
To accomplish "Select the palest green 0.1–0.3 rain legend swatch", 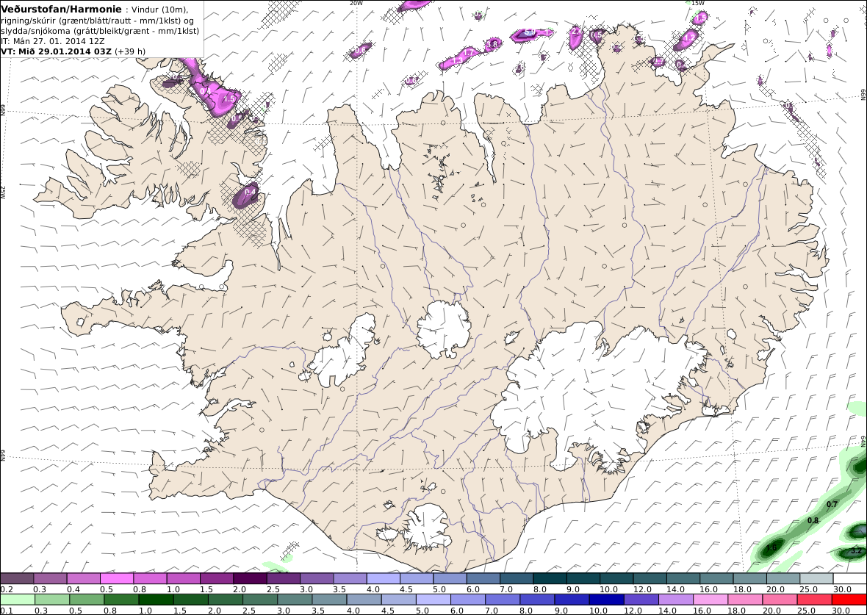I will click(17, 600).
